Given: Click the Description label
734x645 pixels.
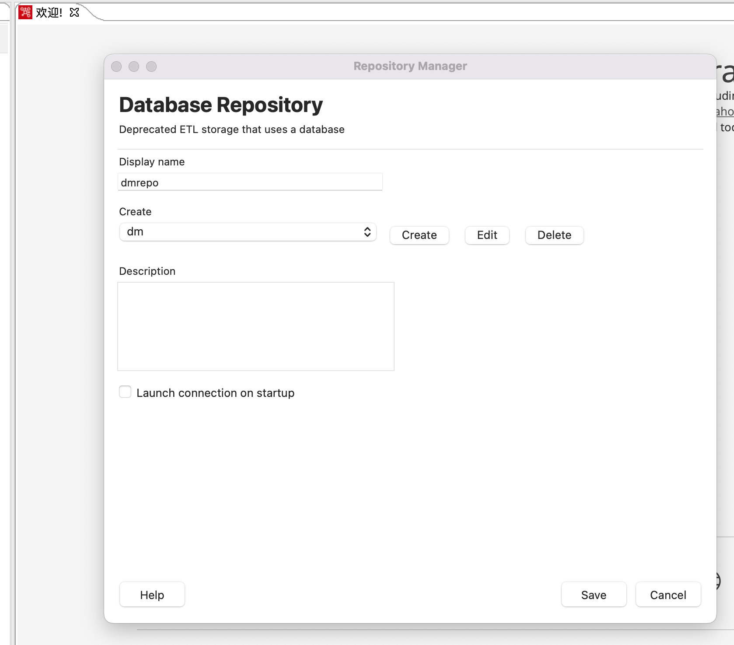Looking at the screenshot, I should pos(147,271).
